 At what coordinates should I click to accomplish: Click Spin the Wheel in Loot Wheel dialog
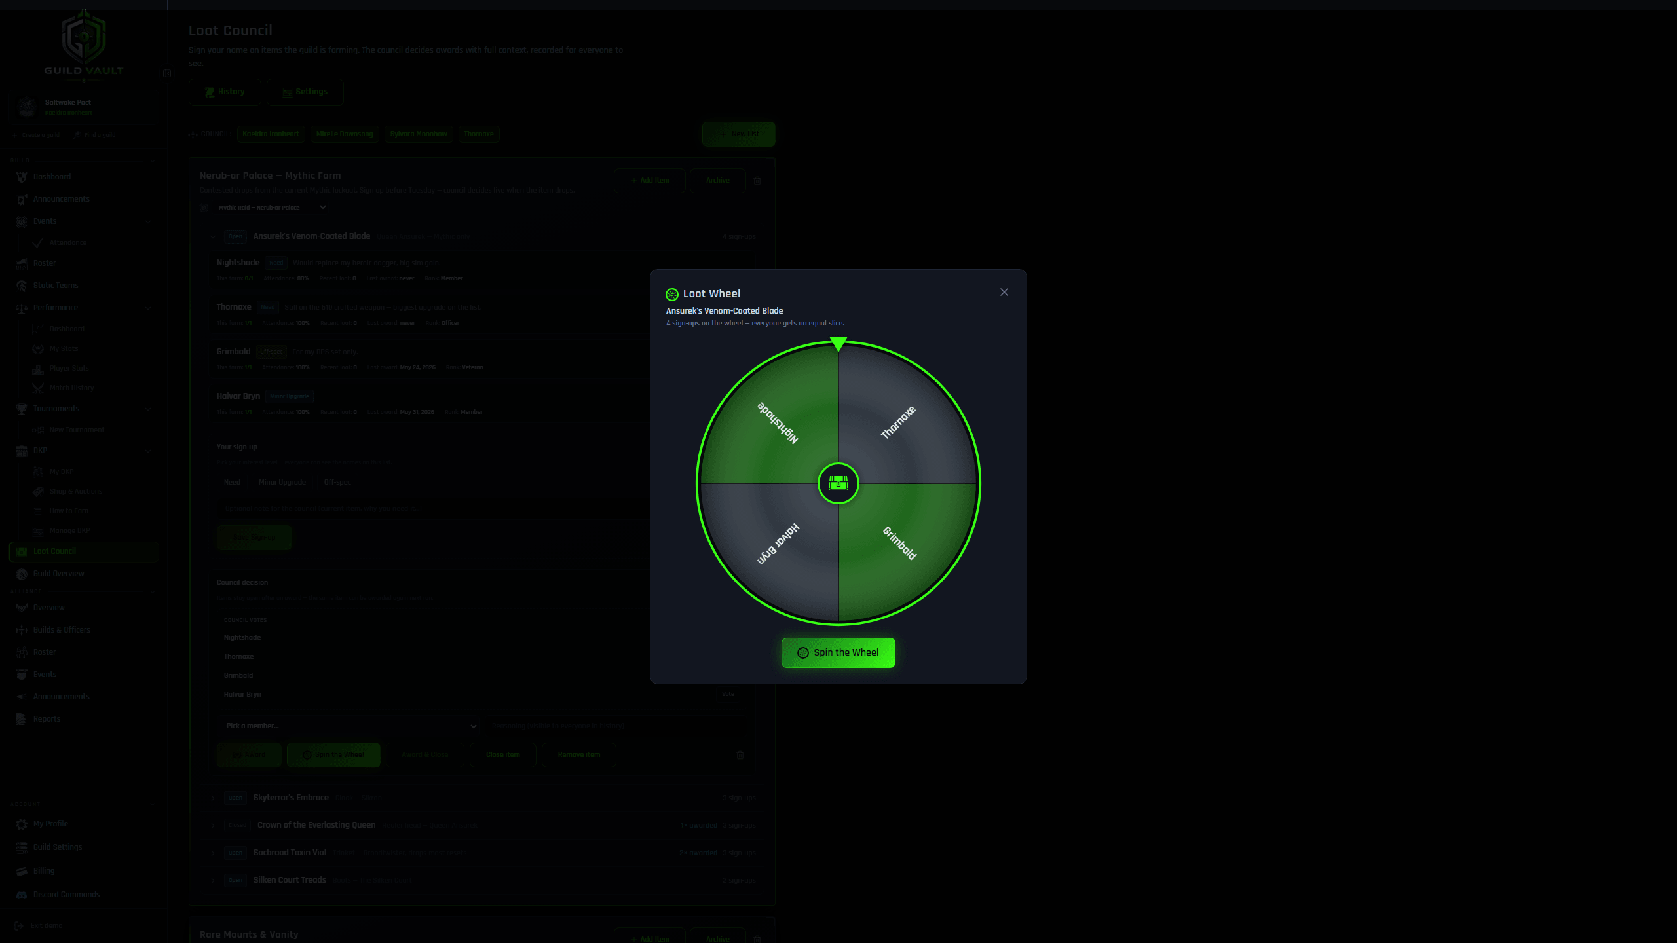pyautogui.click(x=838, y=653)
